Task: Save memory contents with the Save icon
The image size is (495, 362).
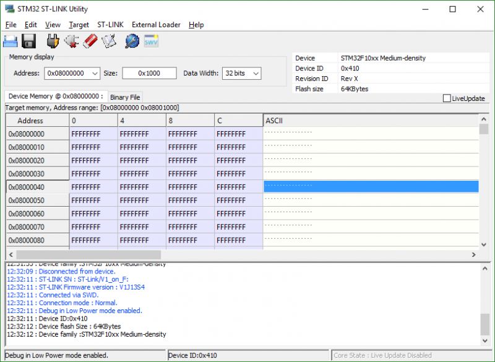Action: click(28, 40)
